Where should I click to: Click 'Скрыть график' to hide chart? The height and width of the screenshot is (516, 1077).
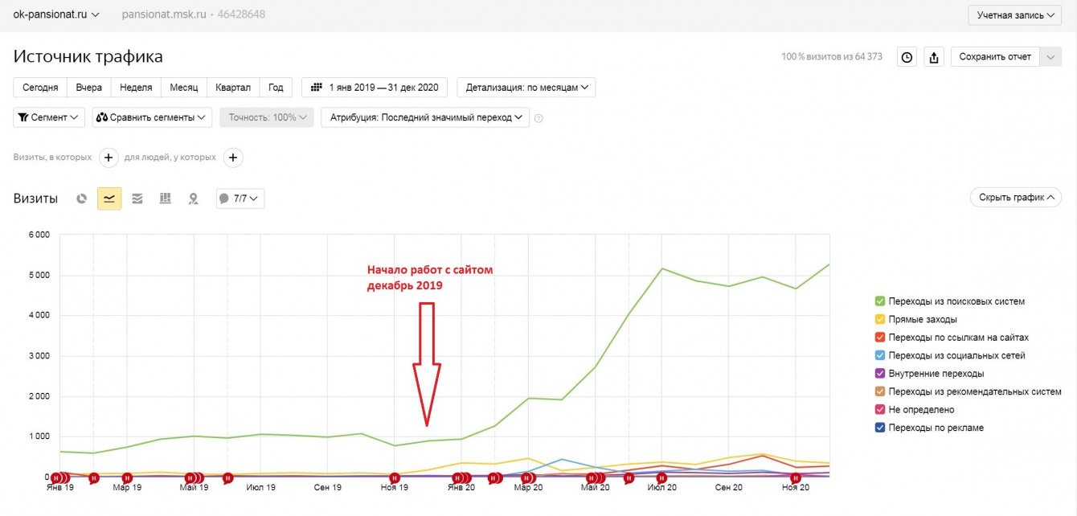coord(1015,198)
